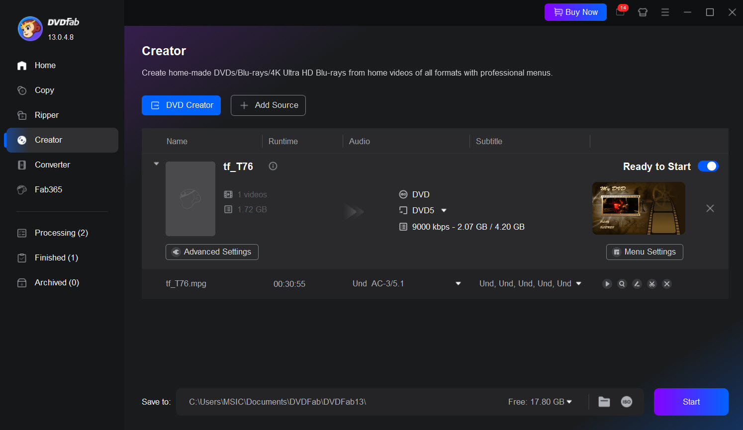743x430 pixels.
Task: Open notifications icon with 14 badge
Action: pos(620,12)
